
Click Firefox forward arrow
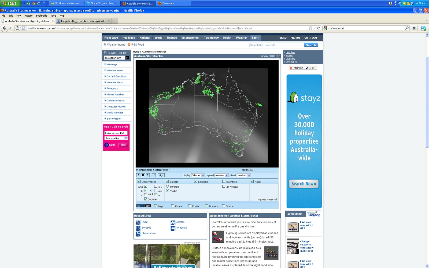click(10, 28)
